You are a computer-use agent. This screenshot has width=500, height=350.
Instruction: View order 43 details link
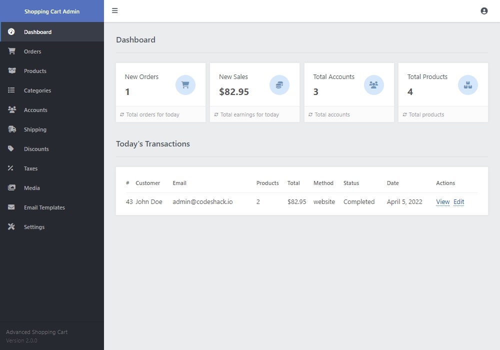(442, 202)
